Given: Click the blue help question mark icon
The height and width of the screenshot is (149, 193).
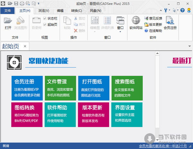Looking at the screenshot, I should (182, 10).
